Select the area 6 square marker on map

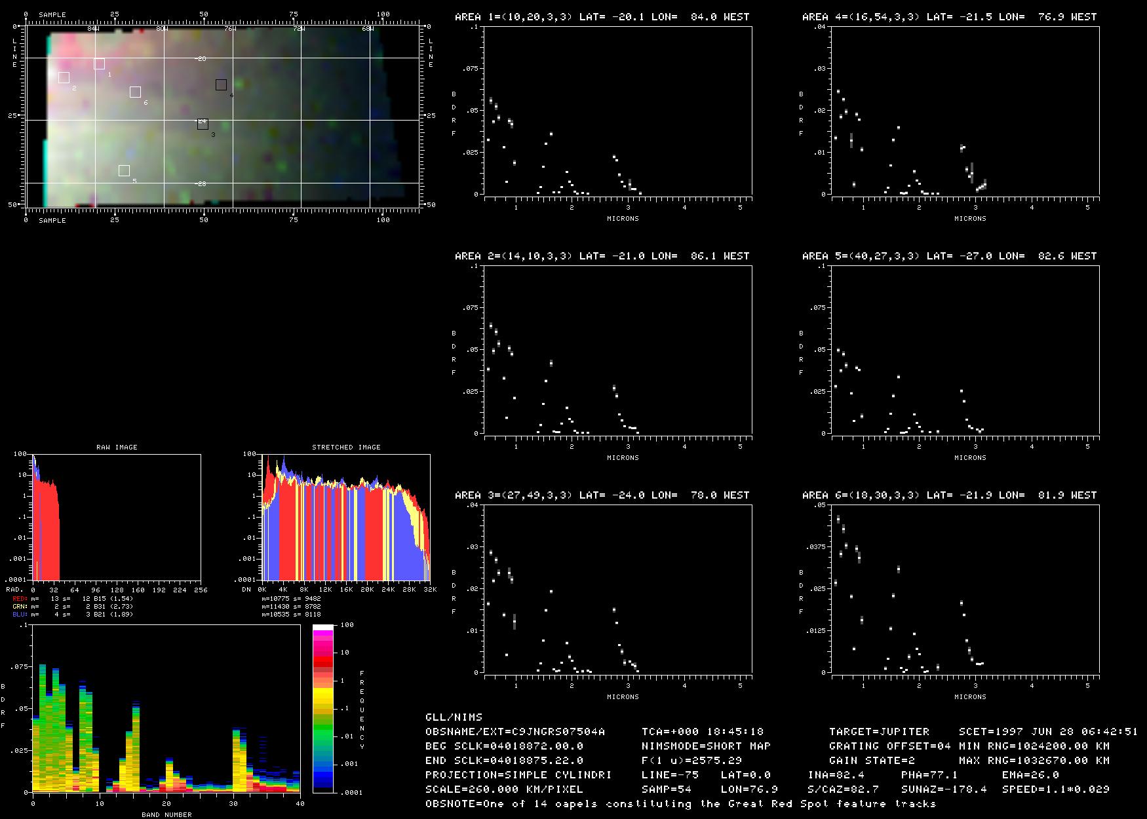point(135,92)
